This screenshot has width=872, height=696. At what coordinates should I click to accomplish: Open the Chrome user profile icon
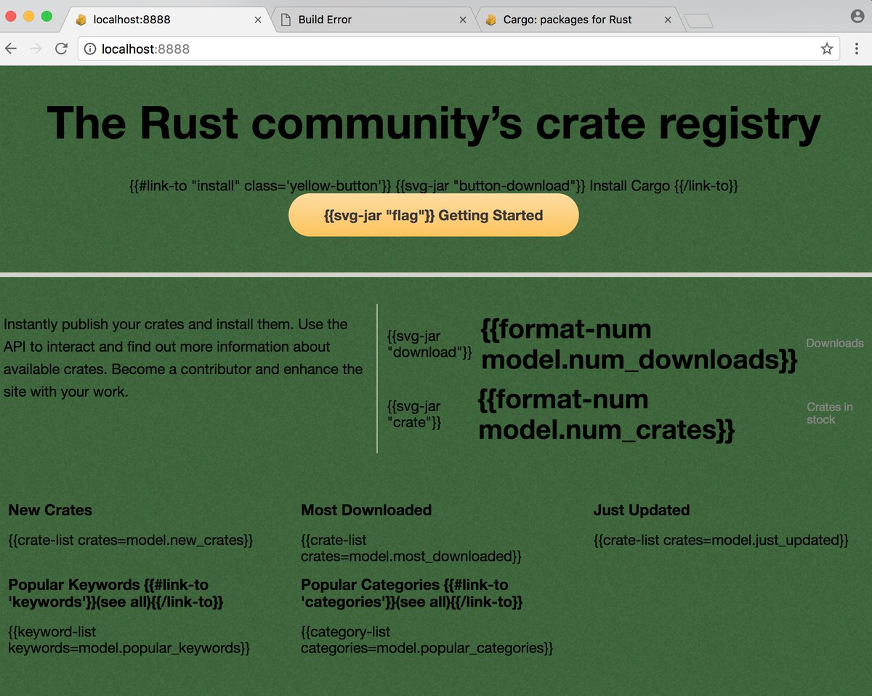[857, 16]
